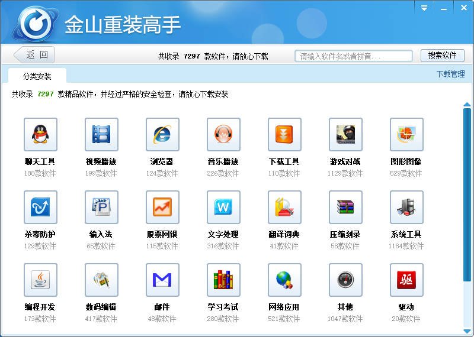The height and width of the screenshot is (337, 474).
Task: Click the 视频播放 category label
Action: click(101, 162)
